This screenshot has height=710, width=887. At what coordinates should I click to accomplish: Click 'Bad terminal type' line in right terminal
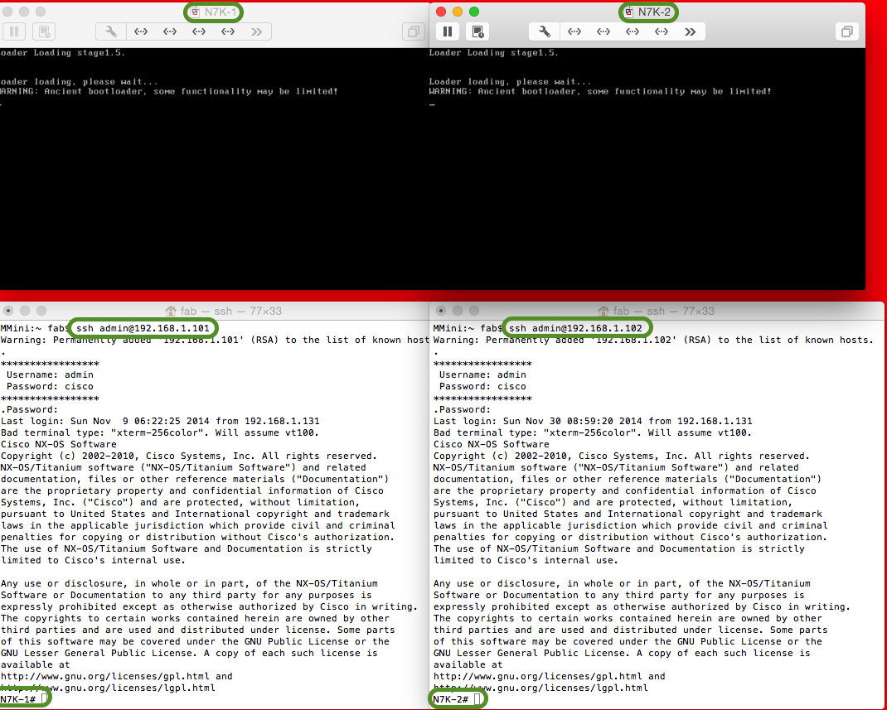coord(593,433)
